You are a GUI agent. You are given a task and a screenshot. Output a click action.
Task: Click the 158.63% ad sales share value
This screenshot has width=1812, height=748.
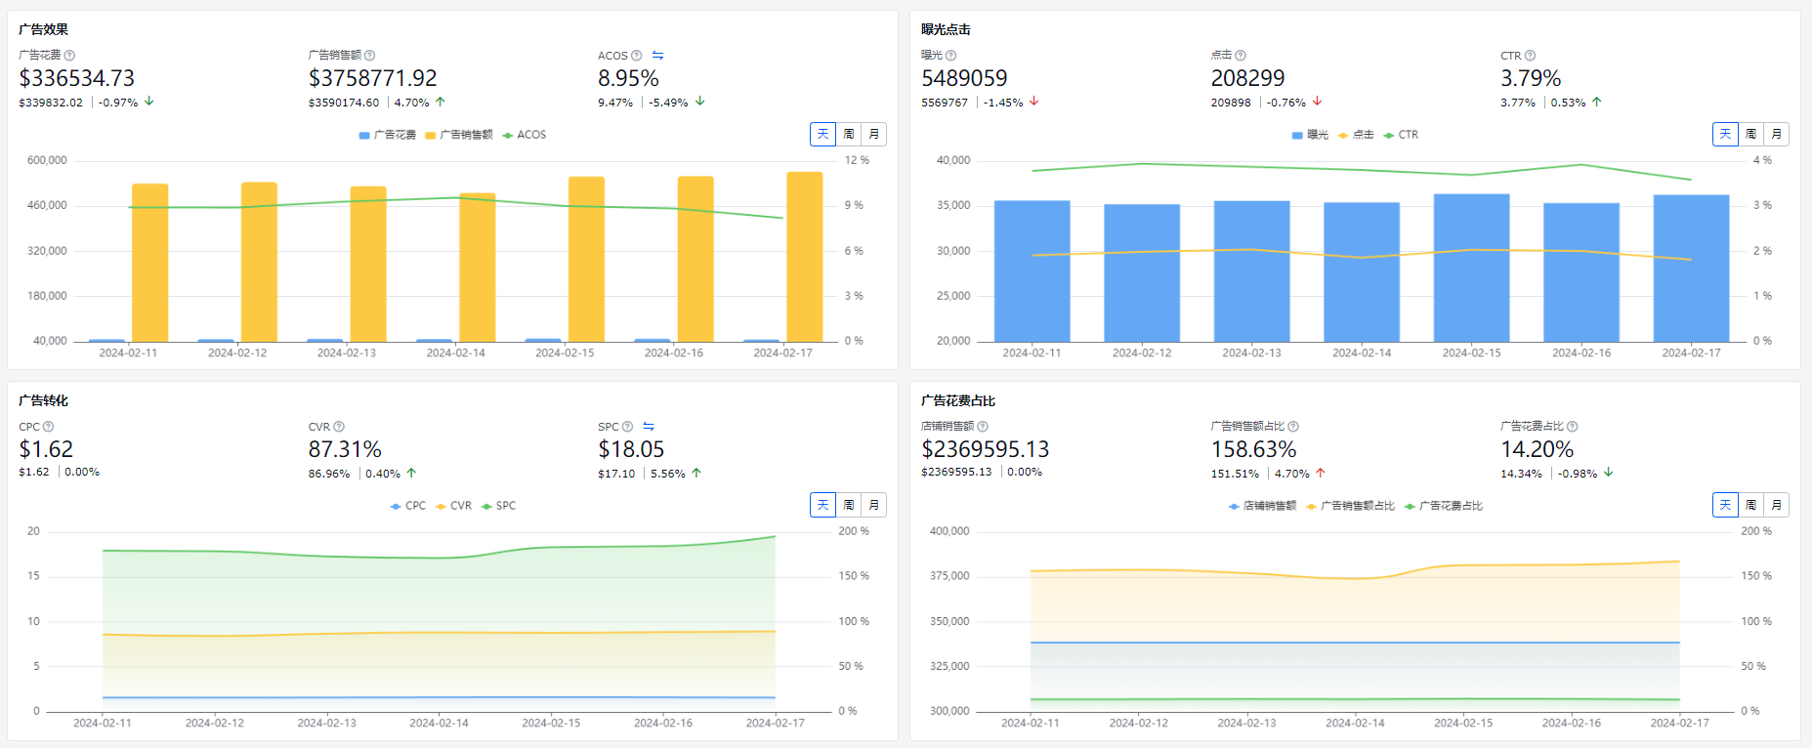[1253, 449]
